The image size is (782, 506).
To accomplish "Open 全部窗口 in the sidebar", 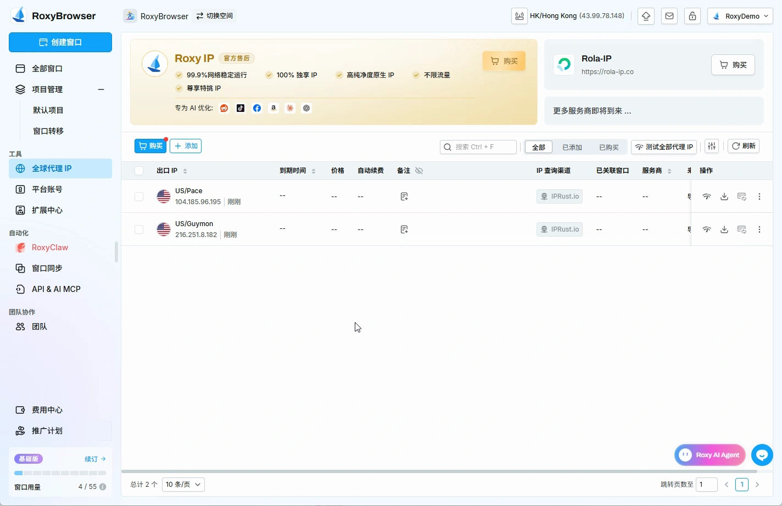I will tap(60, 69).
